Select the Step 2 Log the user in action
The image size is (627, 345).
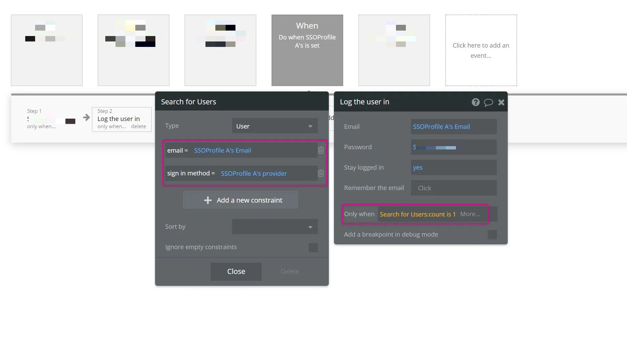pyautogui.click(x=122, y=119)
